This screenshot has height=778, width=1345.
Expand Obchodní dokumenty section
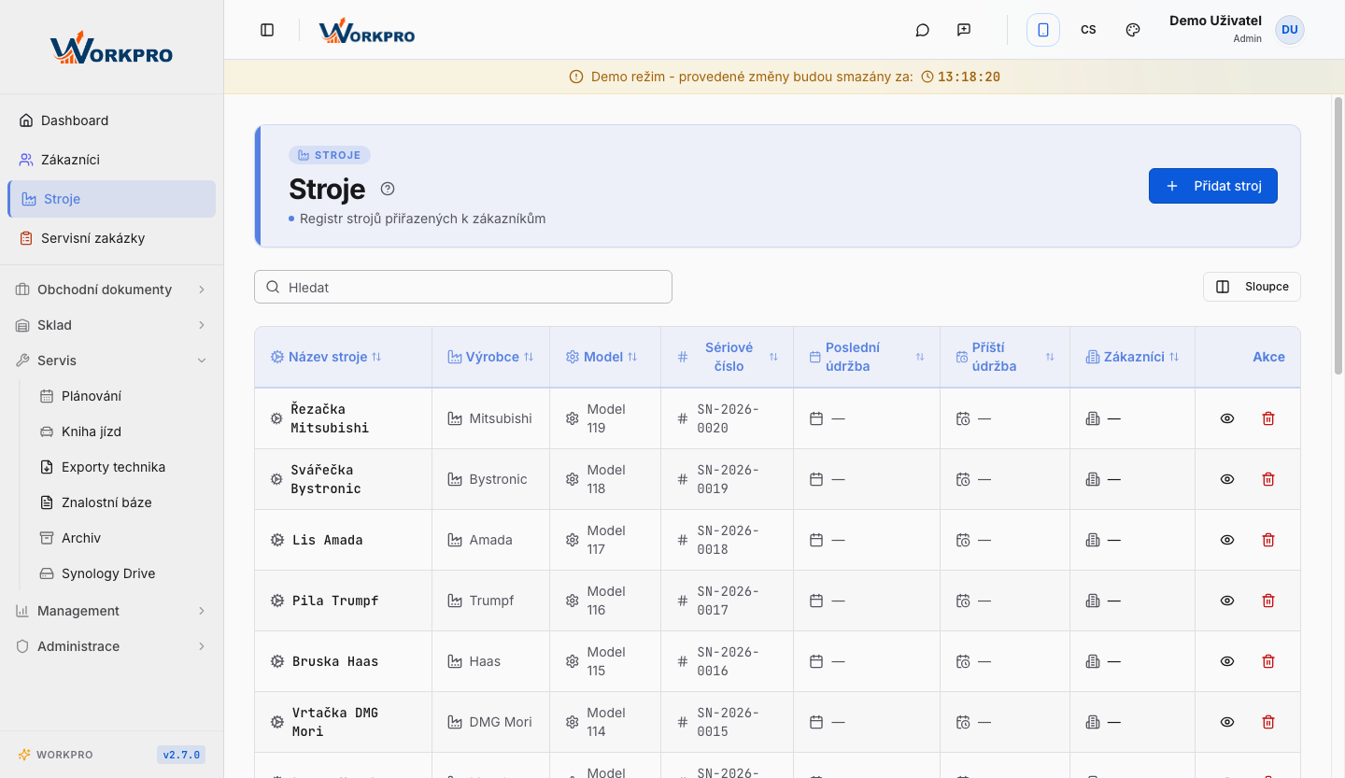click(x=112, y=290)
